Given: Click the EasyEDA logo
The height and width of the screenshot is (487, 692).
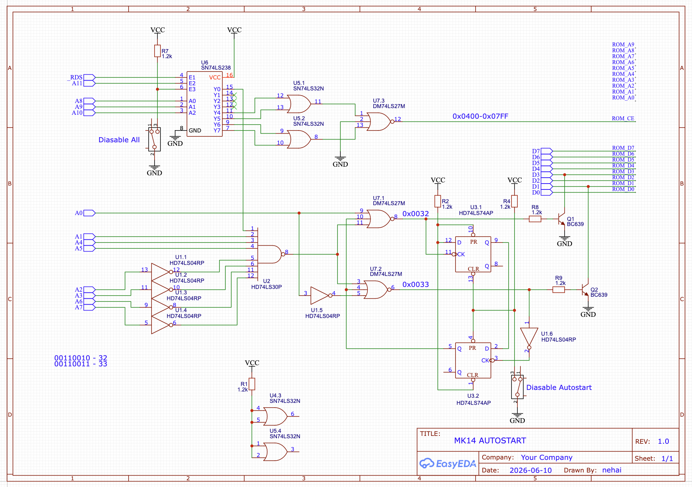Looking at the screenshot, I should pos(448,463).
